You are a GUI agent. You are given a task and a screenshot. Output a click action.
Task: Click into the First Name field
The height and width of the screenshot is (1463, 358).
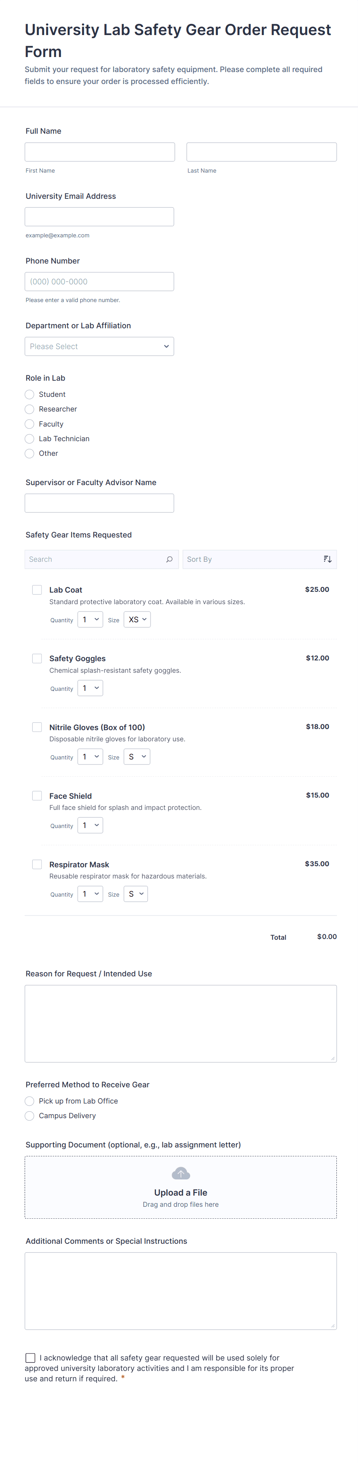pyautogui.click(x=100, y=152)
